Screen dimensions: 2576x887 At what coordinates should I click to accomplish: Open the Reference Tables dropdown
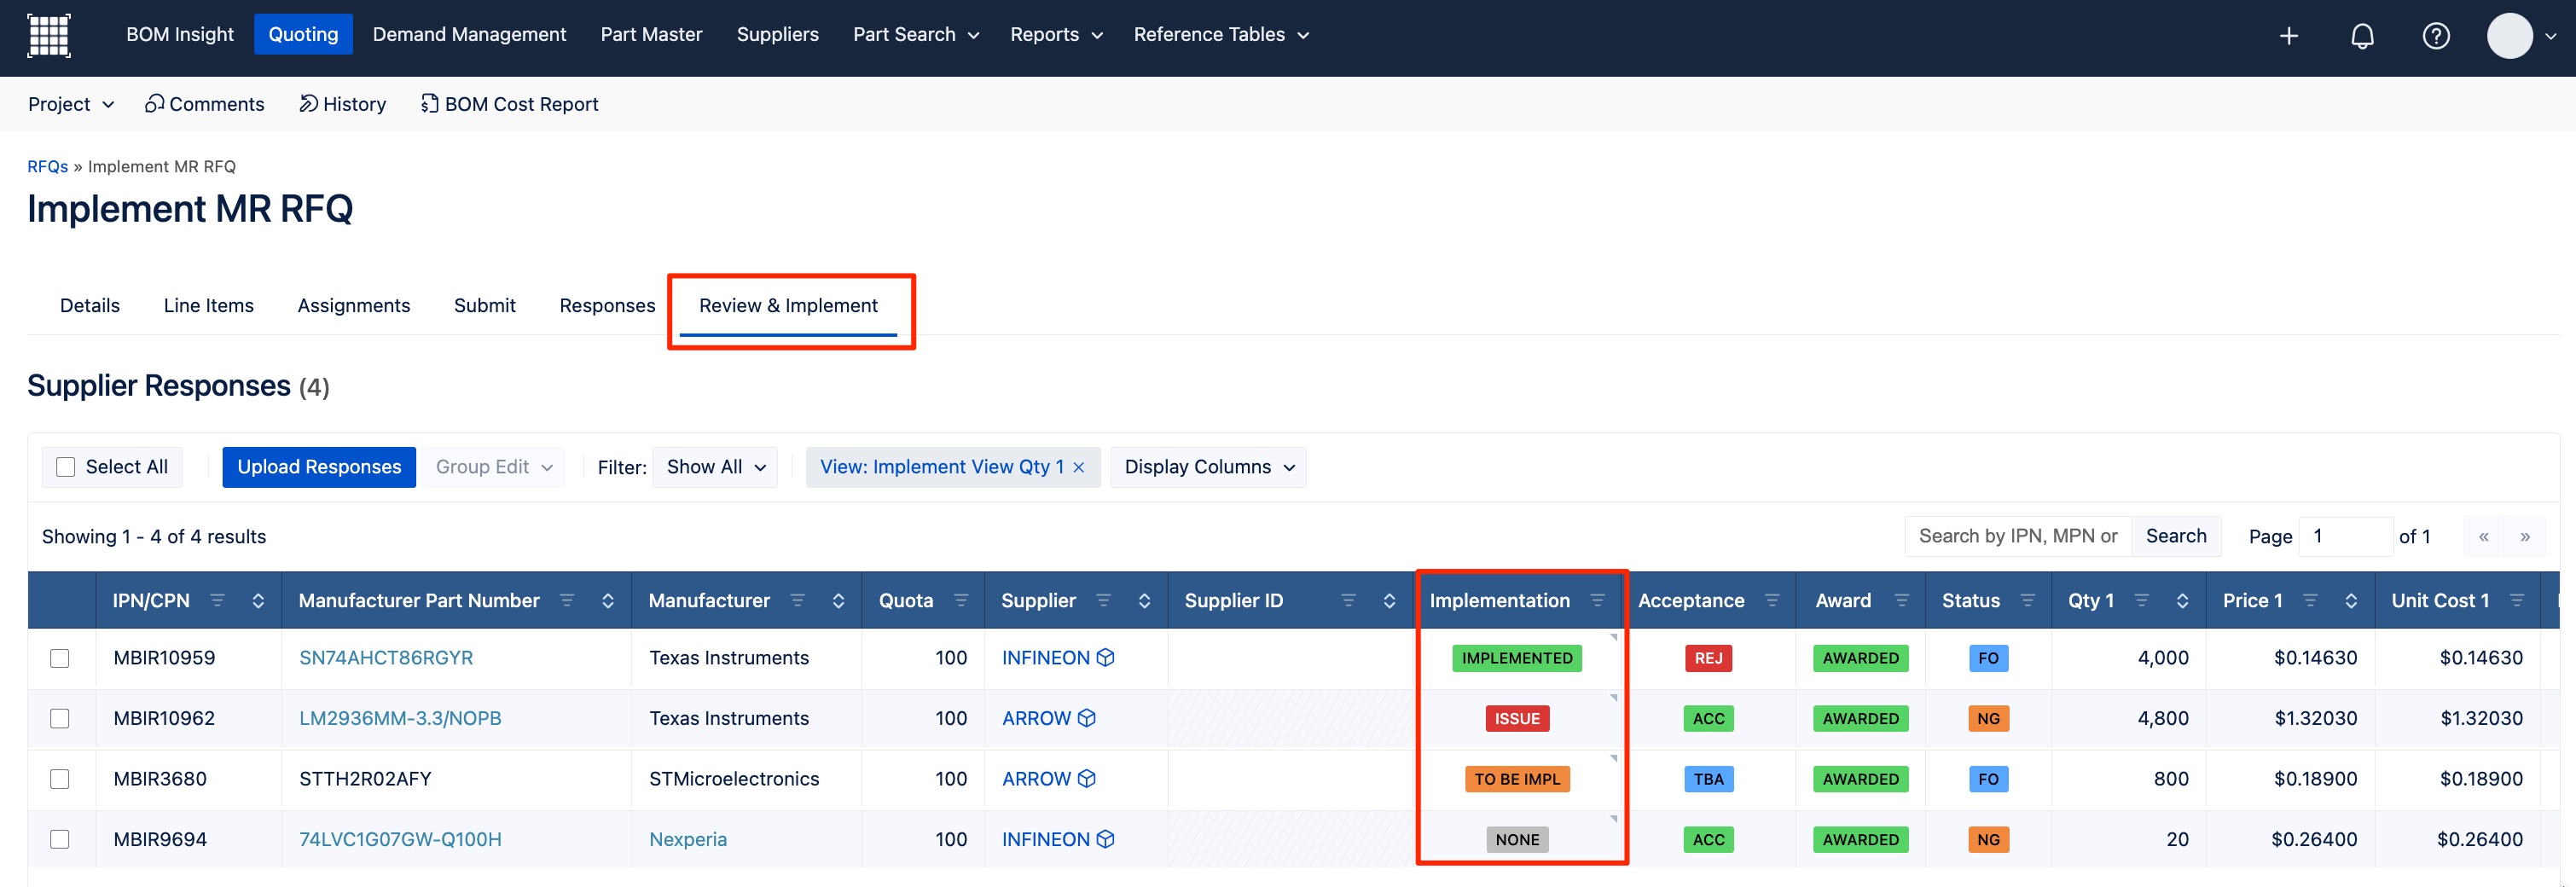click(1221, 35)
